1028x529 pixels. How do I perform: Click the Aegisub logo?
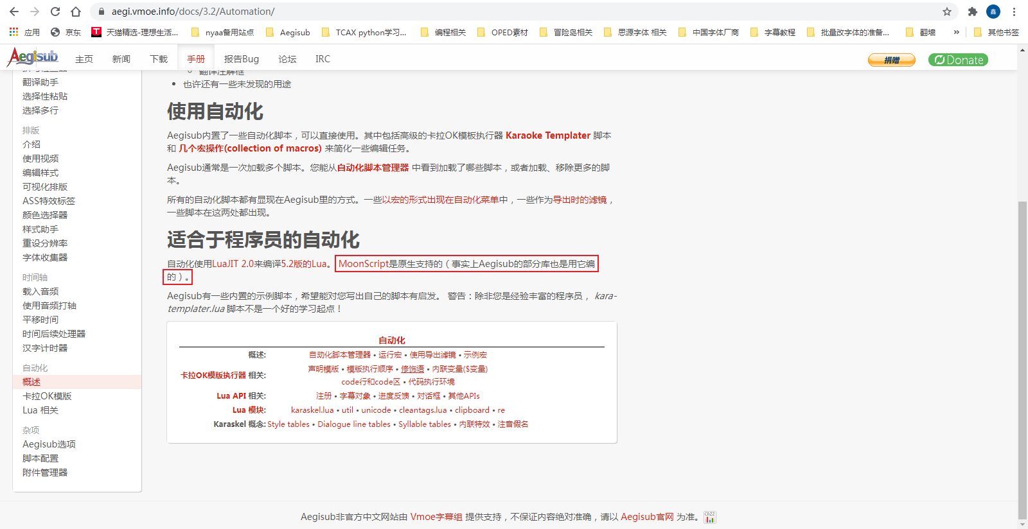click(33, 57)
